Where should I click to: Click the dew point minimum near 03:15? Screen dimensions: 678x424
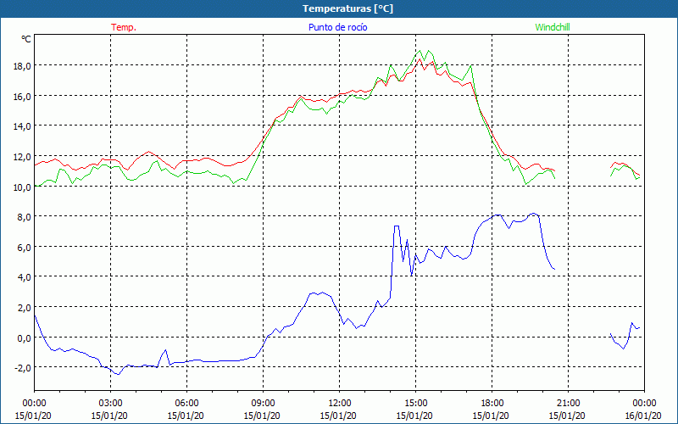pyautogui.click(x=118, y=374)
